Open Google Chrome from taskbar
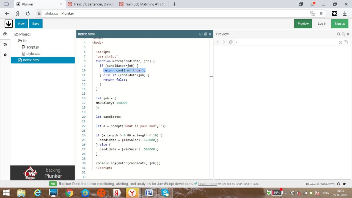This screenshot has height=198, width=352. (69, 193)
